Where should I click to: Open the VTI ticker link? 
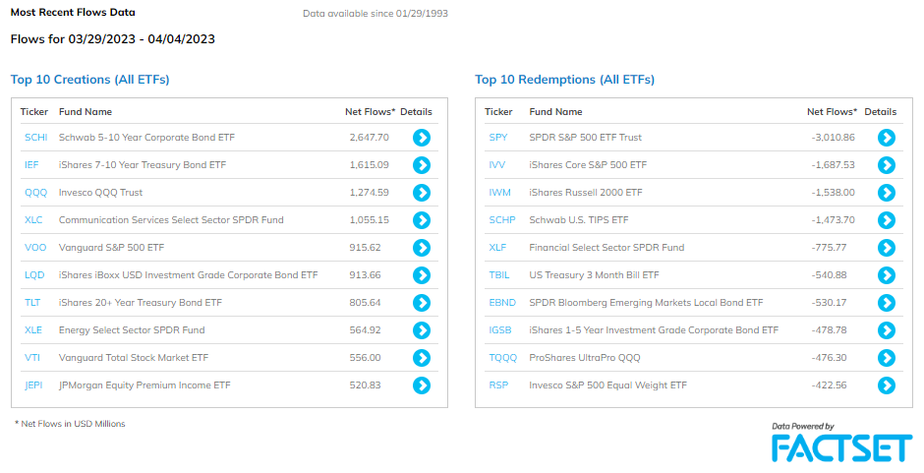32,357
